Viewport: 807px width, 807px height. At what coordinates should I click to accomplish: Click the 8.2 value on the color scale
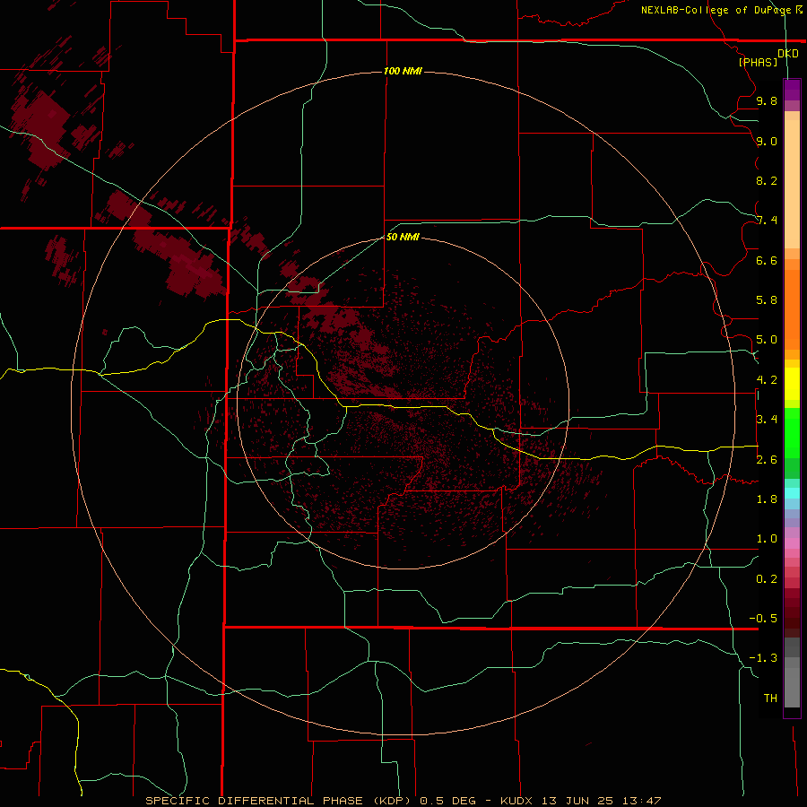click(767, 180)
